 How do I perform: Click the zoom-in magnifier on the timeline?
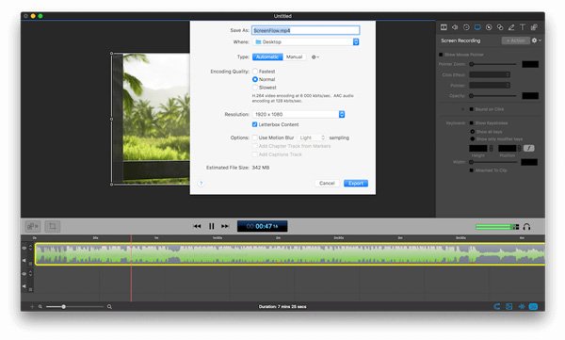pos(109,307)
